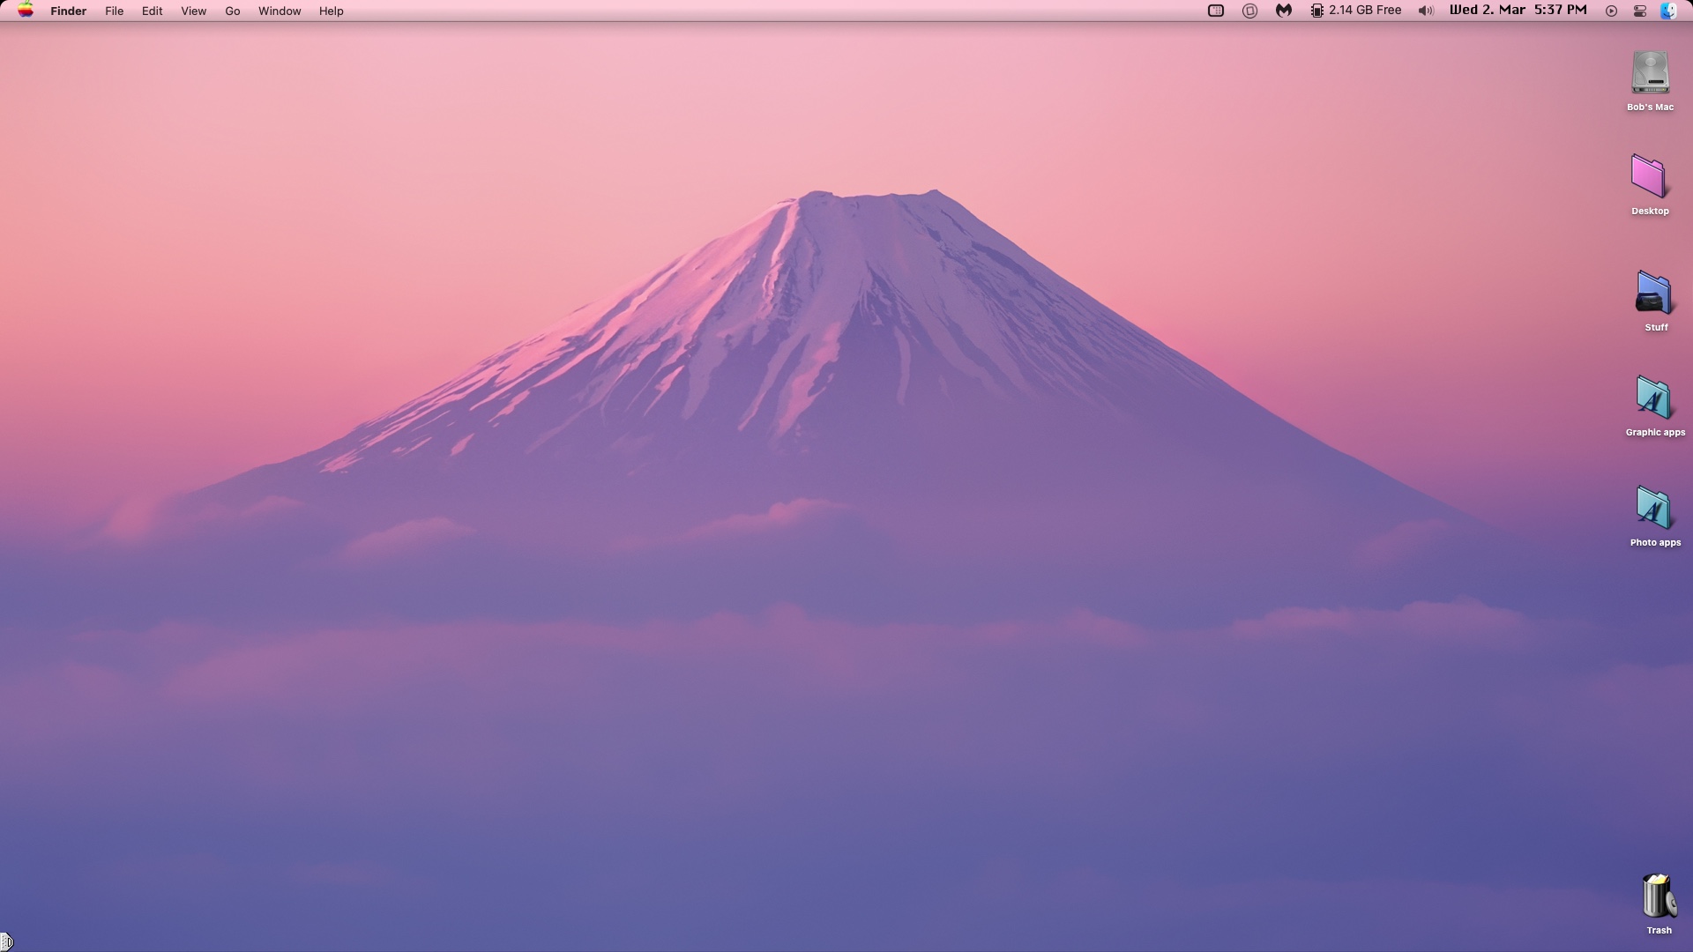Click the Finder face icon in menu bar
Image resolution: width=1693 pixels, height=952 pixels.
click(x=1668, y=11)
